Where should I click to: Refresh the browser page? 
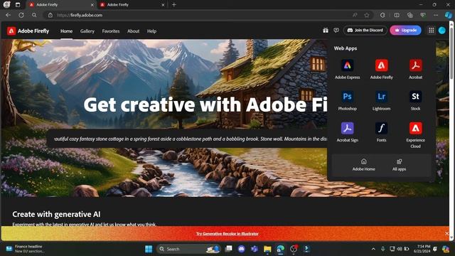(x=21, y=15)
